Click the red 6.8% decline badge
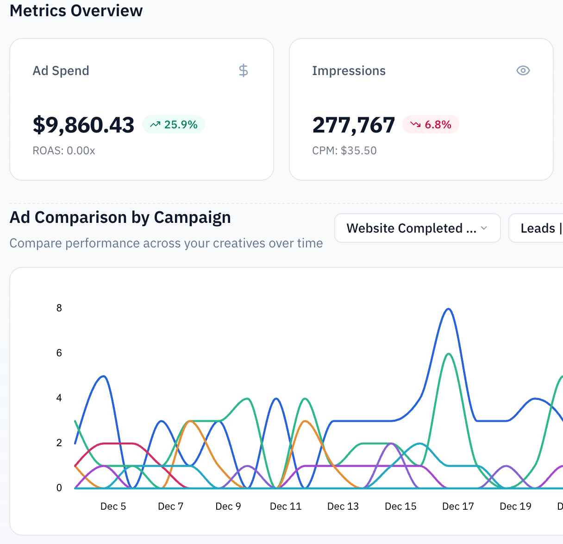Viewport: 563px width, 544px height. click(x=431, y=124)
